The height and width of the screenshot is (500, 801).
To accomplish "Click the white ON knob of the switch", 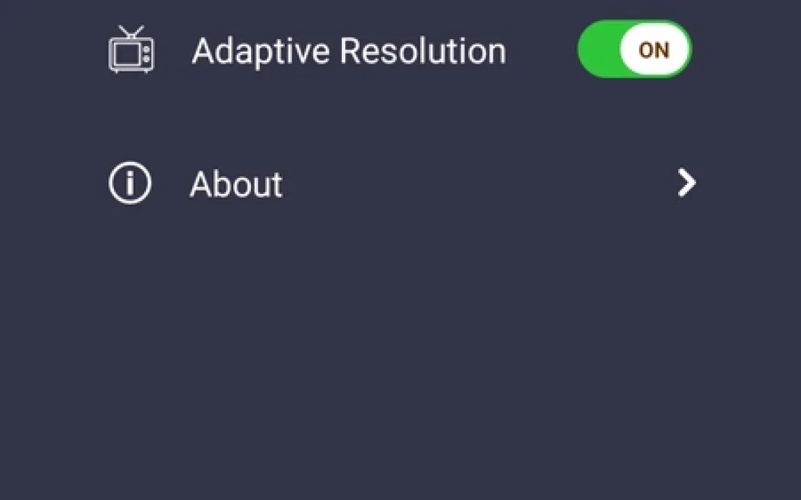I will [x=654, y=50].
